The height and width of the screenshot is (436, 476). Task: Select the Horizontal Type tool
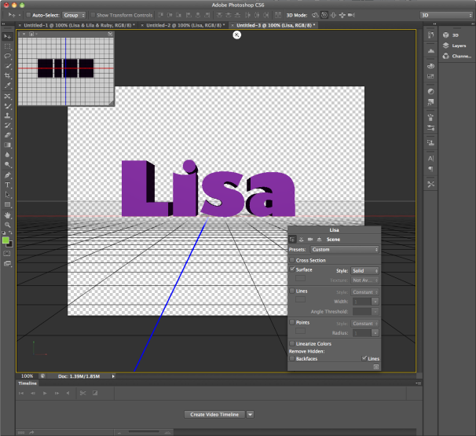click(x=8, y=185)
